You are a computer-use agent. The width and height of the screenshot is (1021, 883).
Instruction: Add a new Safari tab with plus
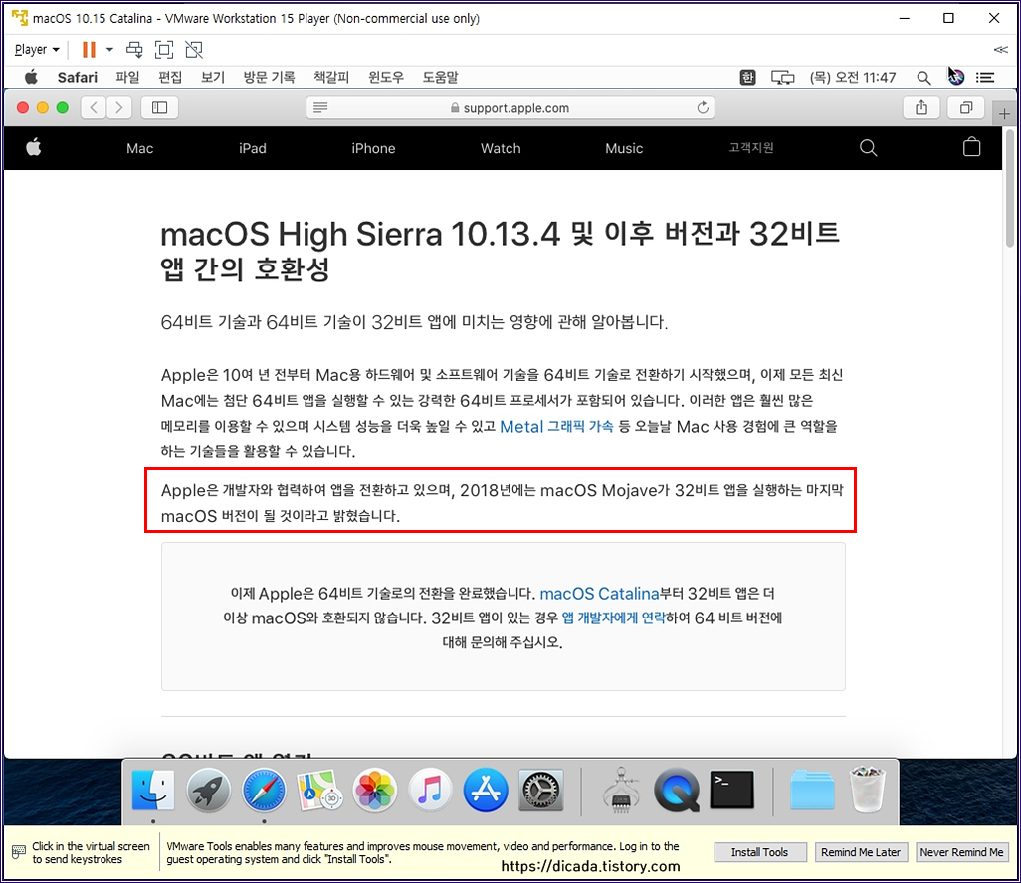(x=1004, y=114)
